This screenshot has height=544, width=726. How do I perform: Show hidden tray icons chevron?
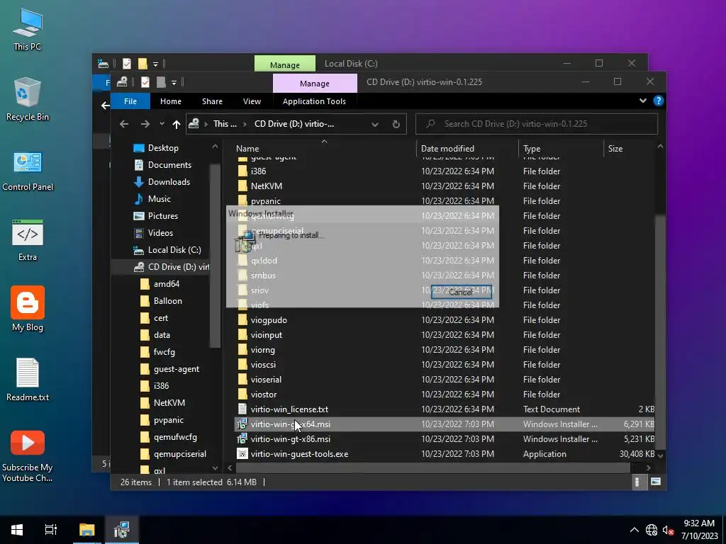click(635, 530)
